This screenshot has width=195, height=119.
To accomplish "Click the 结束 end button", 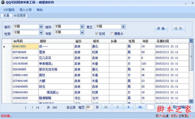I will (x=178, y=29).
